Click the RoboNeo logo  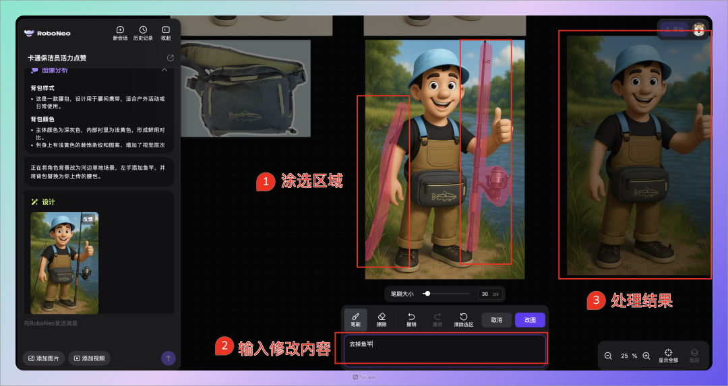pos(47,34)
